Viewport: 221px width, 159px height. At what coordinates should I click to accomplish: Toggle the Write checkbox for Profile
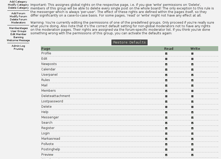[193, 54]
